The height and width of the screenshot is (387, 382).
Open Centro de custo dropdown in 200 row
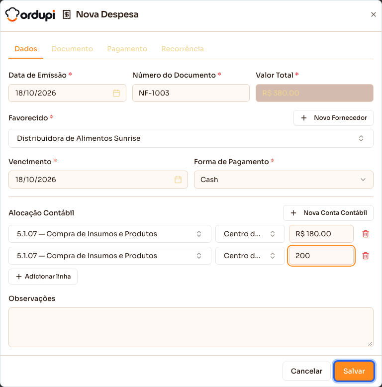tap(250, 256)
